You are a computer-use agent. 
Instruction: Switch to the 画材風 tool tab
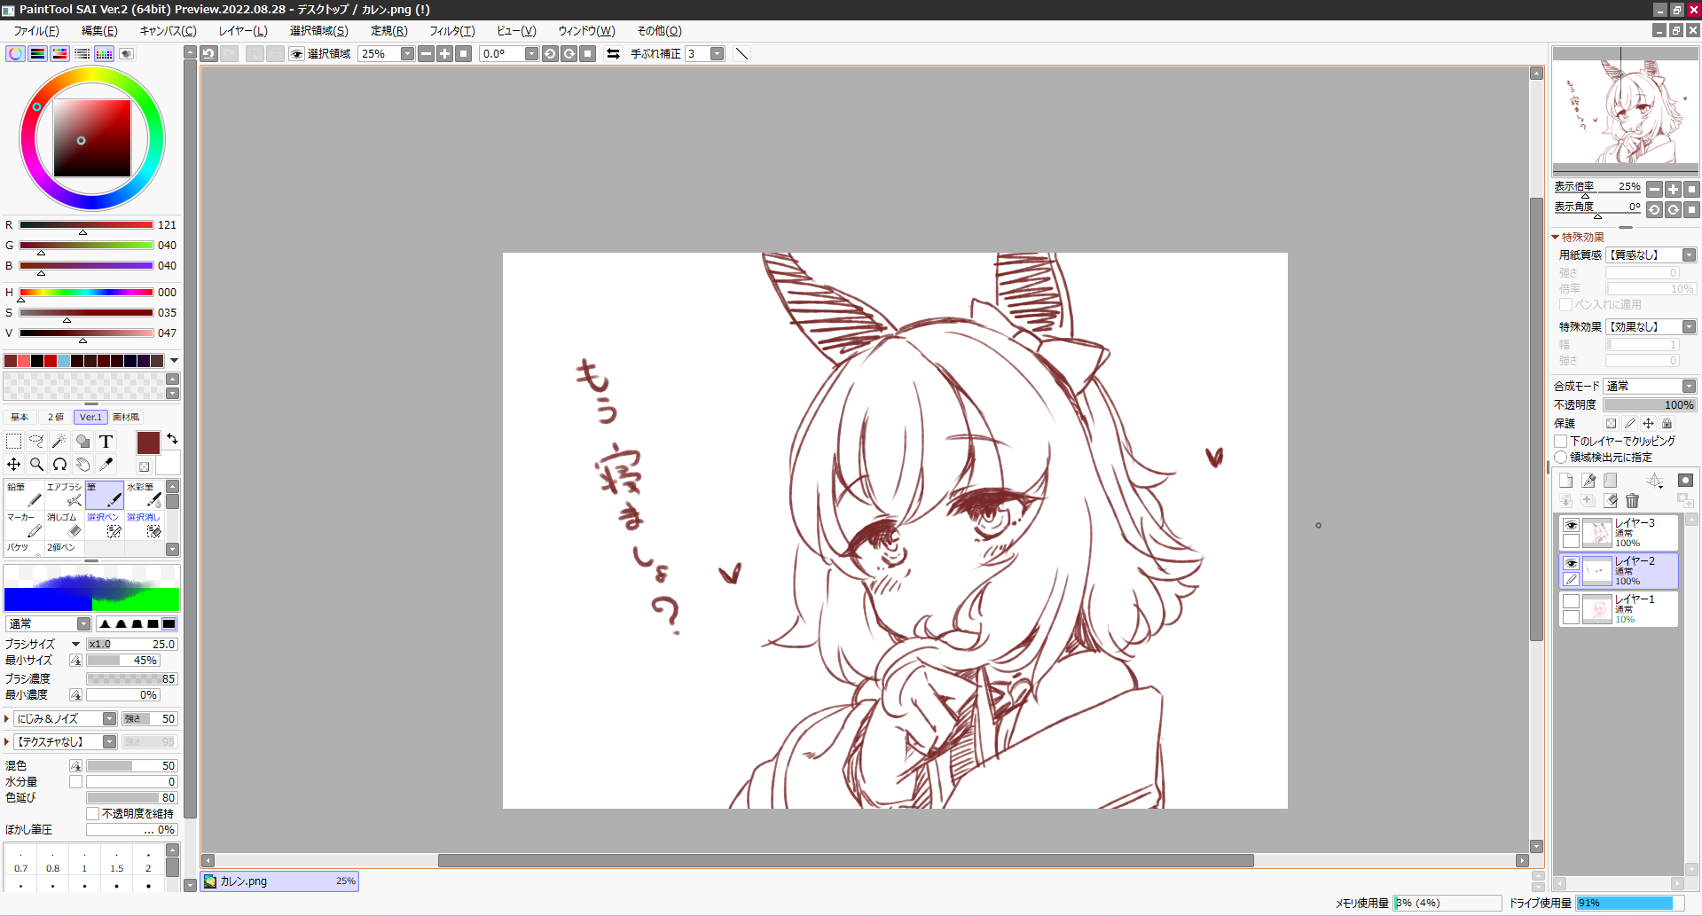(x=126, y=417)
